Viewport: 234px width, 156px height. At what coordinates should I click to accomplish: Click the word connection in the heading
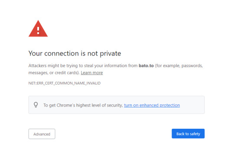[x=62, y=53]
